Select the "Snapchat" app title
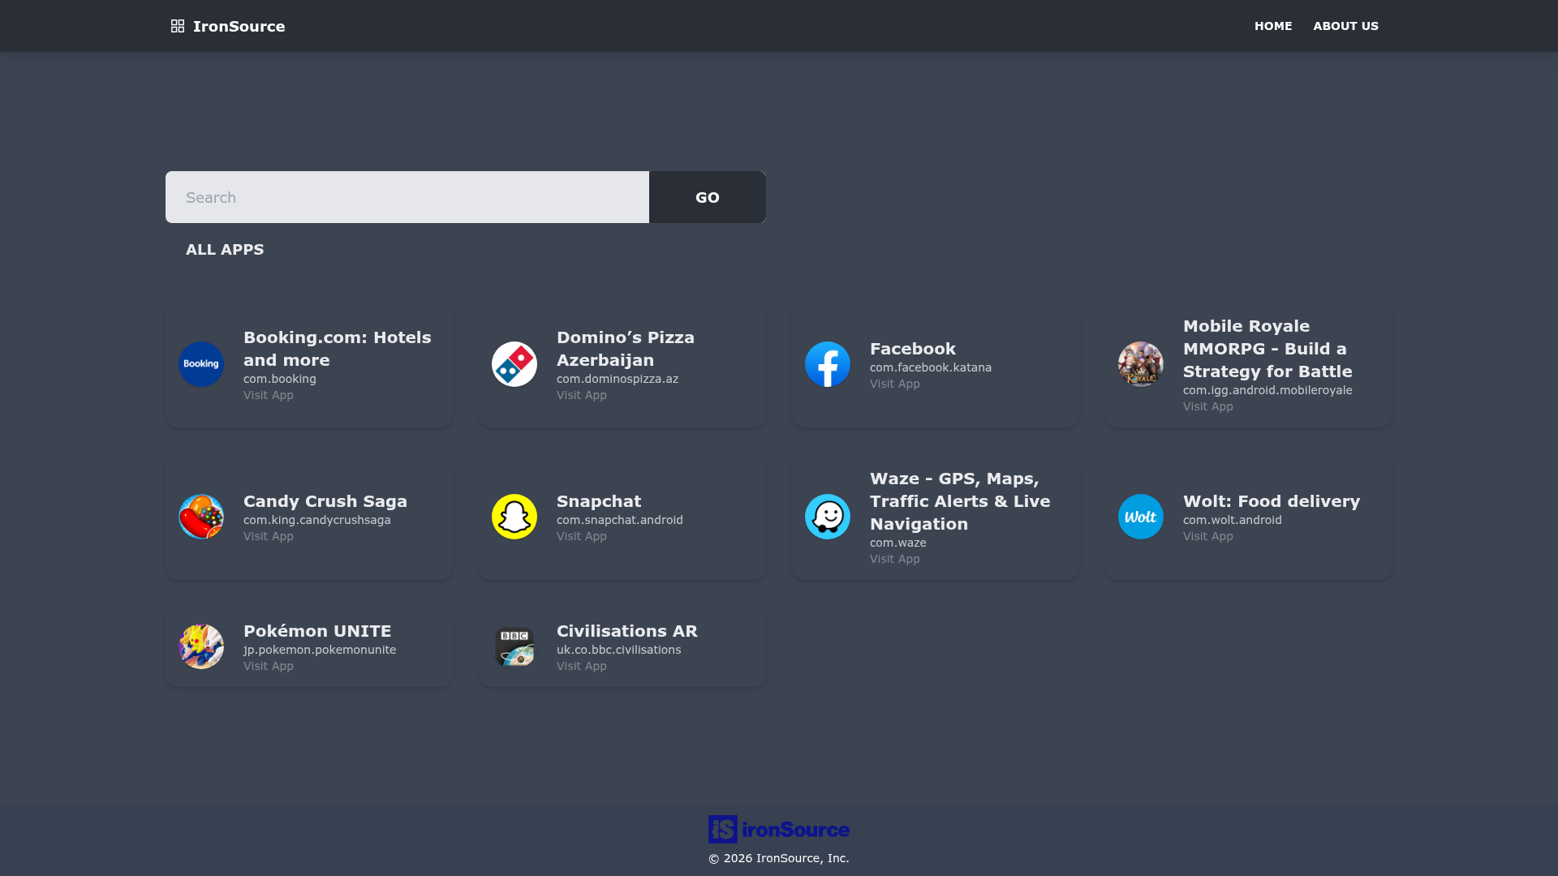This screenshot has height=876, width=1558. point(599,501)
